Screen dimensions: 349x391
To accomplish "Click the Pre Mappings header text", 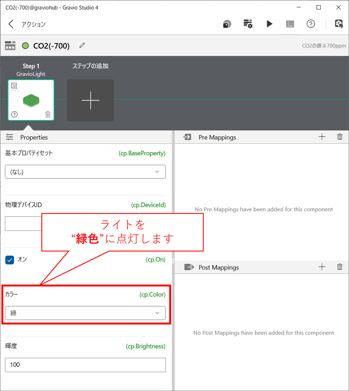I will click(x=217, y=137).
